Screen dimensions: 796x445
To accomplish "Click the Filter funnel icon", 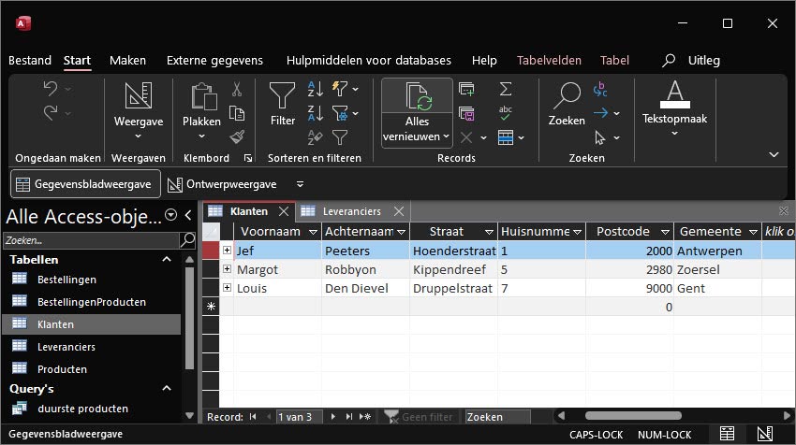I will coord(282,95).
